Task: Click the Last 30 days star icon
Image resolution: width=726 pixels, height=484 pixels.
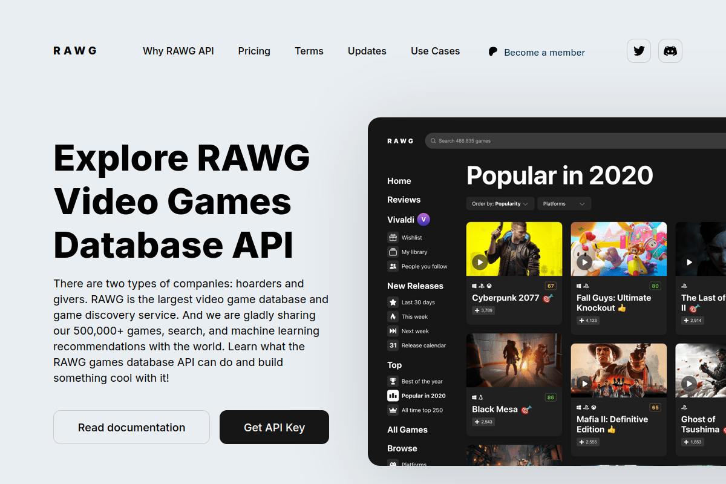Action: tap(393, 302)
